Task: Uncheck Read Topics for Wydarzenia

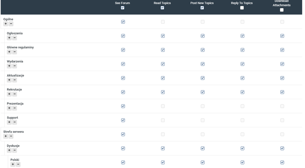Action: [x=163, y=64]
